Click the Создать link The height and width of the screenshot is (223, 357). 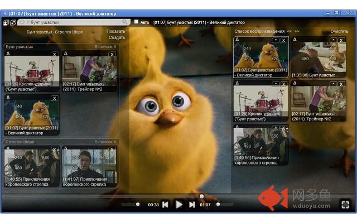tap(117, 37)
